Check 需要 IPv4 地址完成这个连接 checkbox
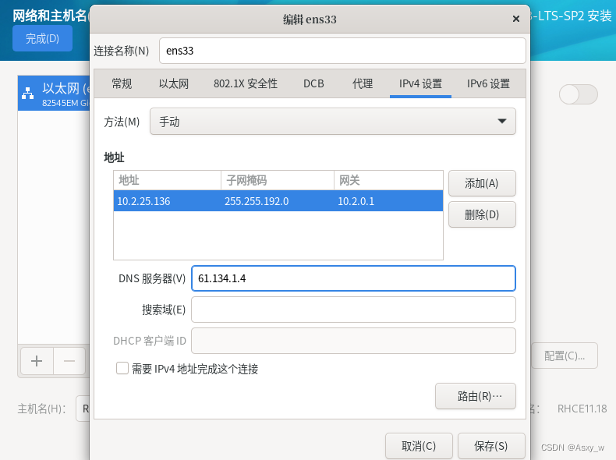616x460 pixels. pyautogui.click(x=122, y=369)
